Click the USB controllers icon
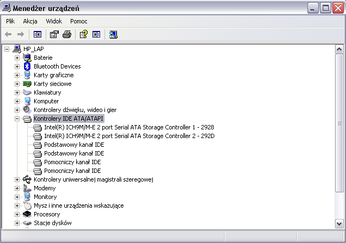This screenshot has height=243, width=346. pos(27,179)
